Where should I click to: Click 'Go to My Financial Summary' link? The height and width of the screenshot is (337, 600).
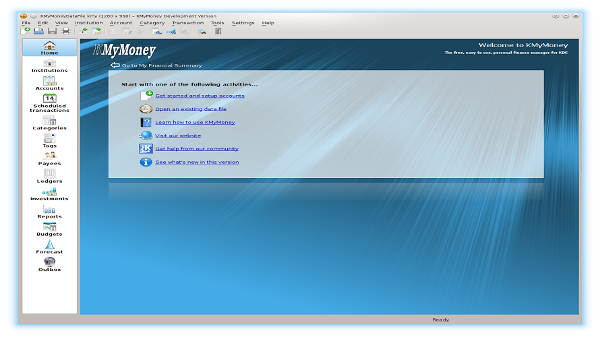coord(161,65)
